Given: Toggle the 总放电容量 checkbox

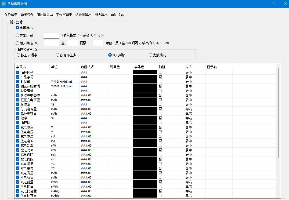Looking at the screenshot, I should tap(18, 114).
